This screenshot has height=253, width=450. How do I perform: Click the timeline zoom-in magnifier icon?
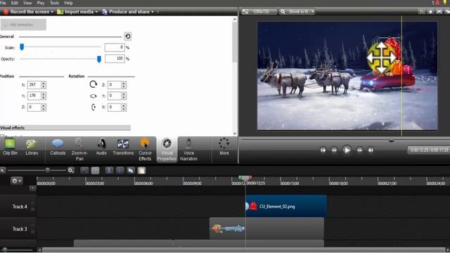[x=71, y=170]
